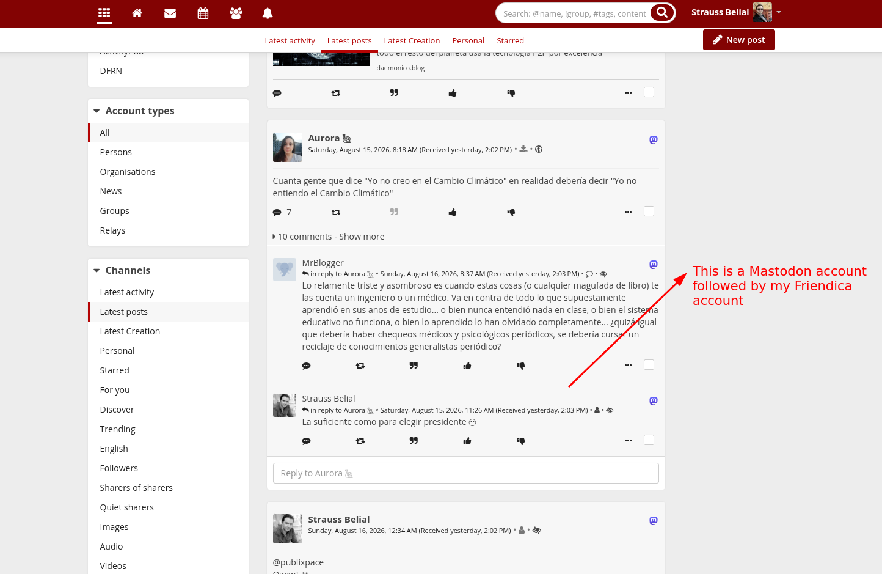Select checkbox on MrBlogger's comment

649,365
